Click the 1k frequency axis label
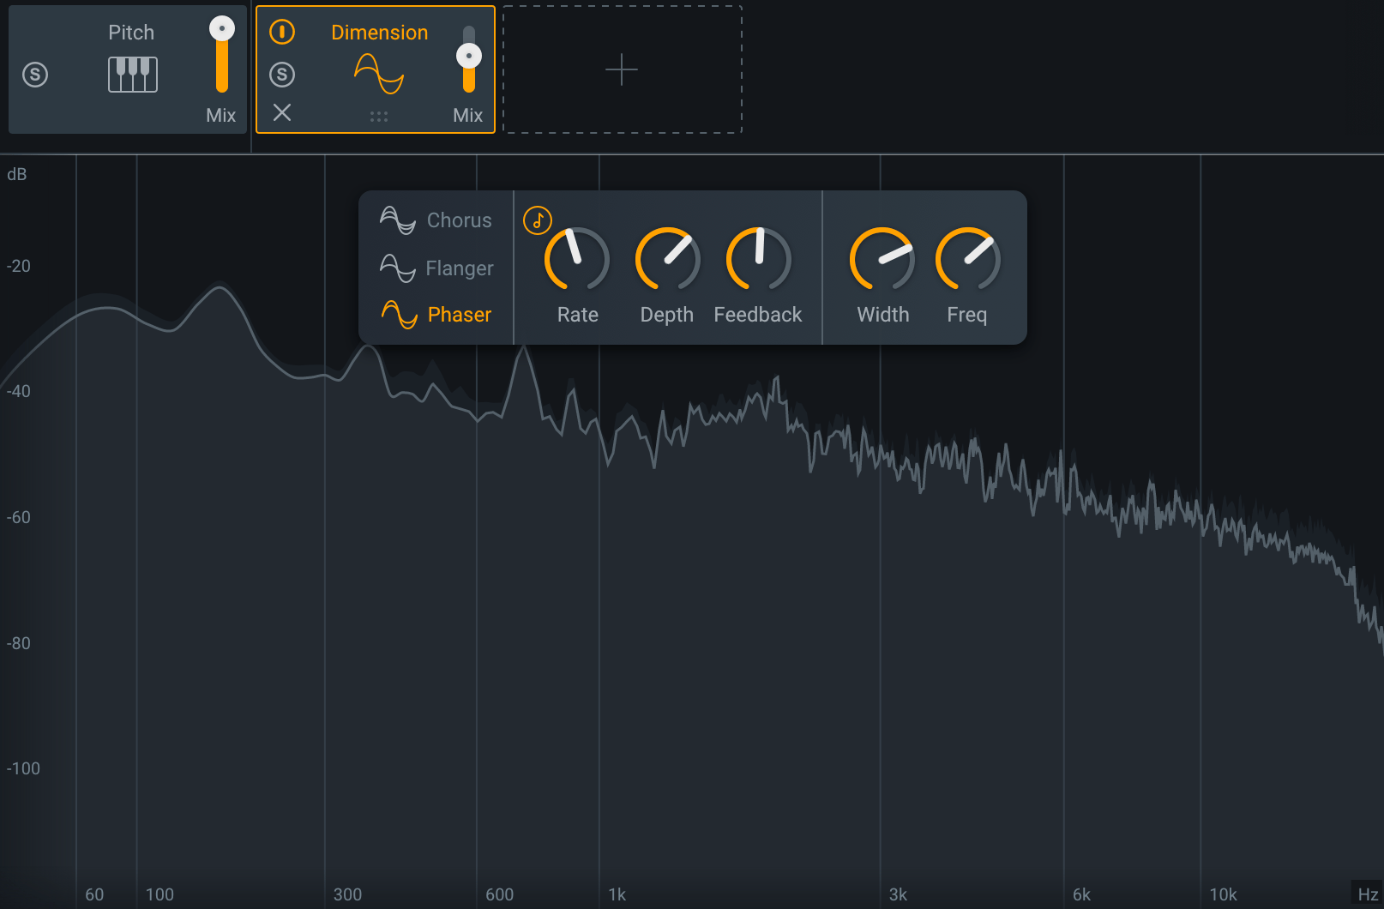This screenshot has height=909, width=1384. 617,894
